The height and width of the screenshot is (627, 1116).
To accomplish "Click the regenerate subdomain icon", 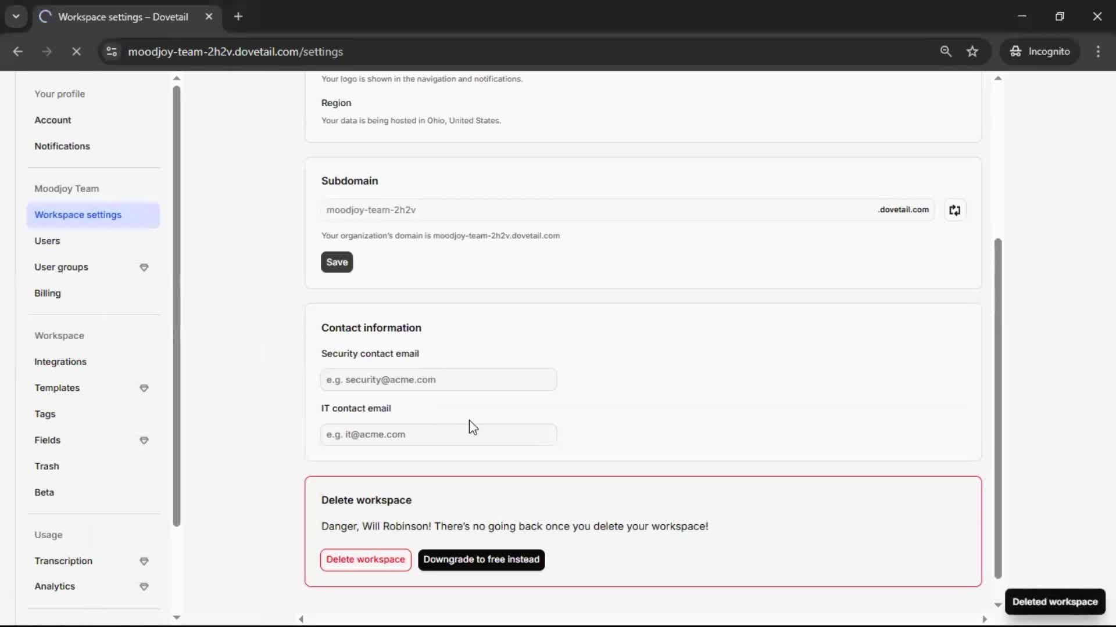I will (954, 210).
